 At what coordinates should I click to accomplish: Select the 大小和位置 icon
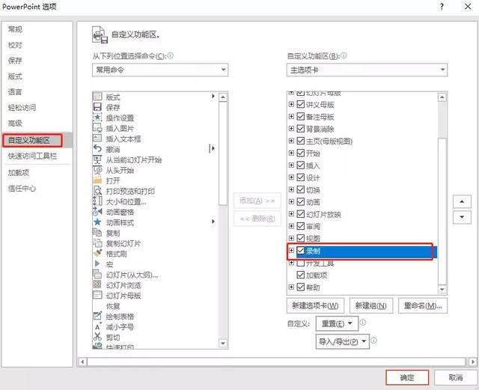tap(97, 201)
